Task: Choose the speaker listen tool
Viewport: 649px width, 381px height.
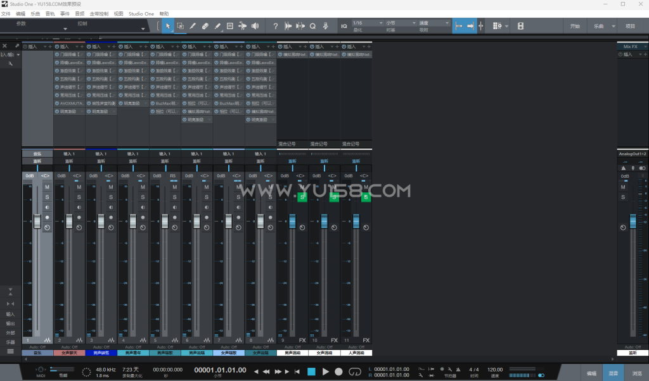Action: click(x=255, y=26)
